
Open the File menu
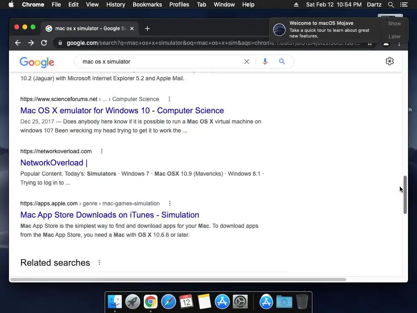click(x=56, y=4)
